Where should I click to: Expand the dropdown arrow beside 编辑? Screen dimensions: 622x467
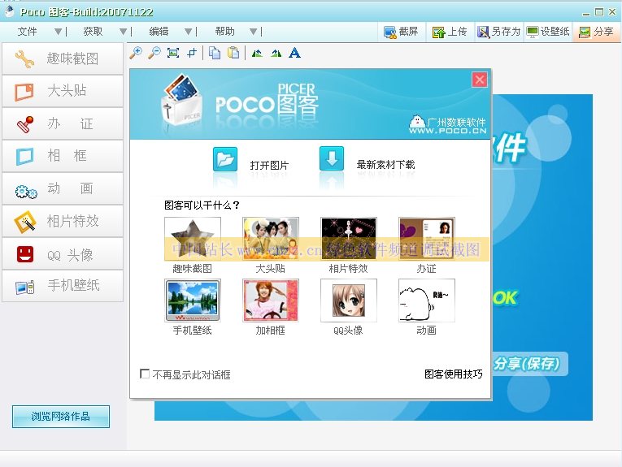[189, 32]
